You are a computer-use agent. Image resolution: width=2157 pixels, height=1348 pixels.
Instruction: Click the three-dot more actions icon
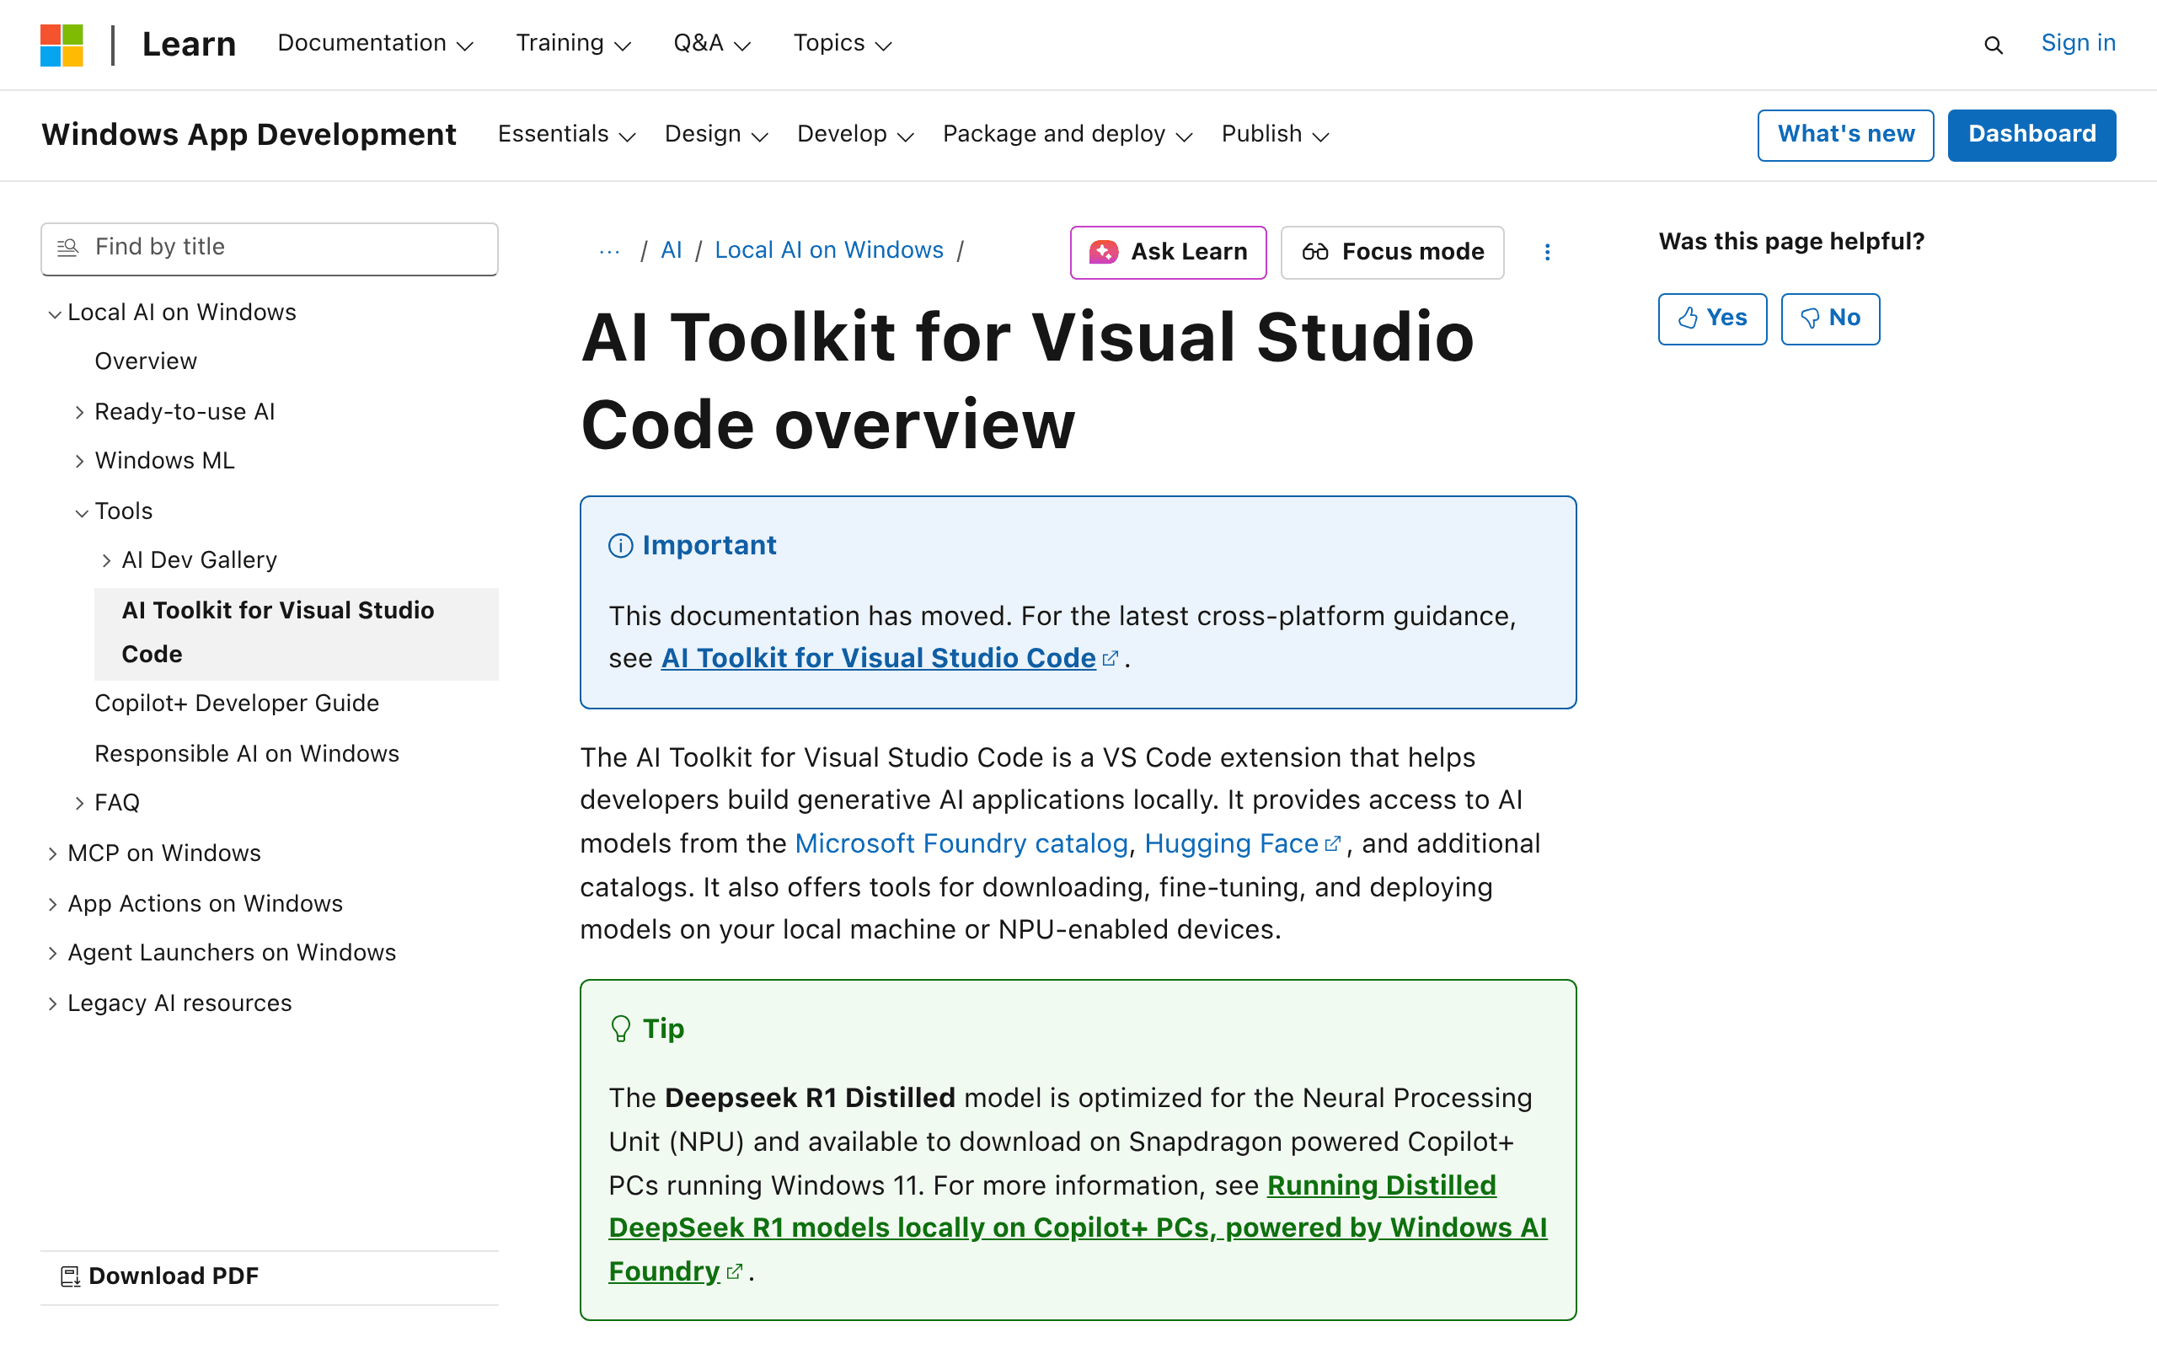pos(1547,252)
